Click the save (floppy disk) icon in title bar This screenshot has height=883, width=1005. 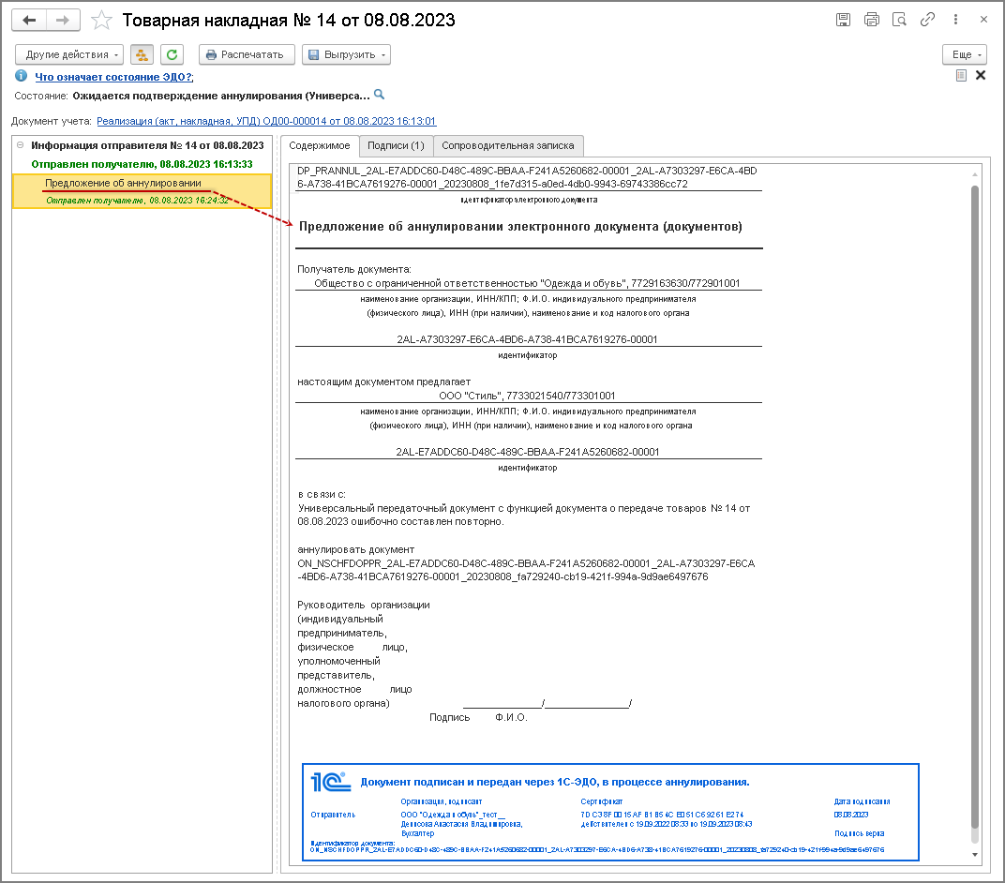point(844,20)
